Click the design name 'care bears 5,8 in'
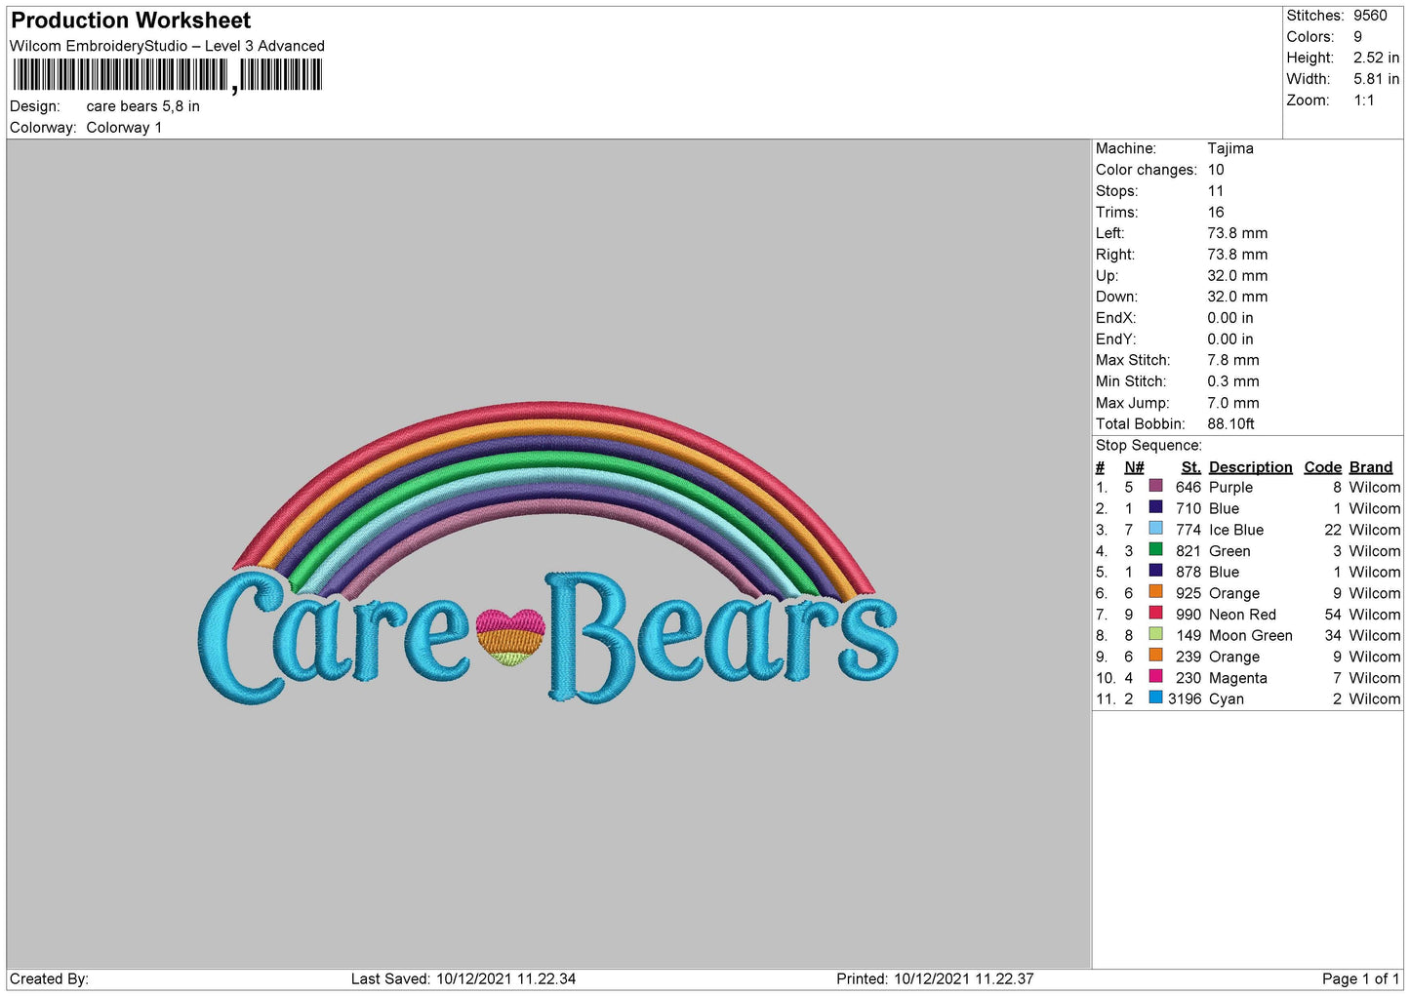1410x996 pixels. click(x=143, y=106)
